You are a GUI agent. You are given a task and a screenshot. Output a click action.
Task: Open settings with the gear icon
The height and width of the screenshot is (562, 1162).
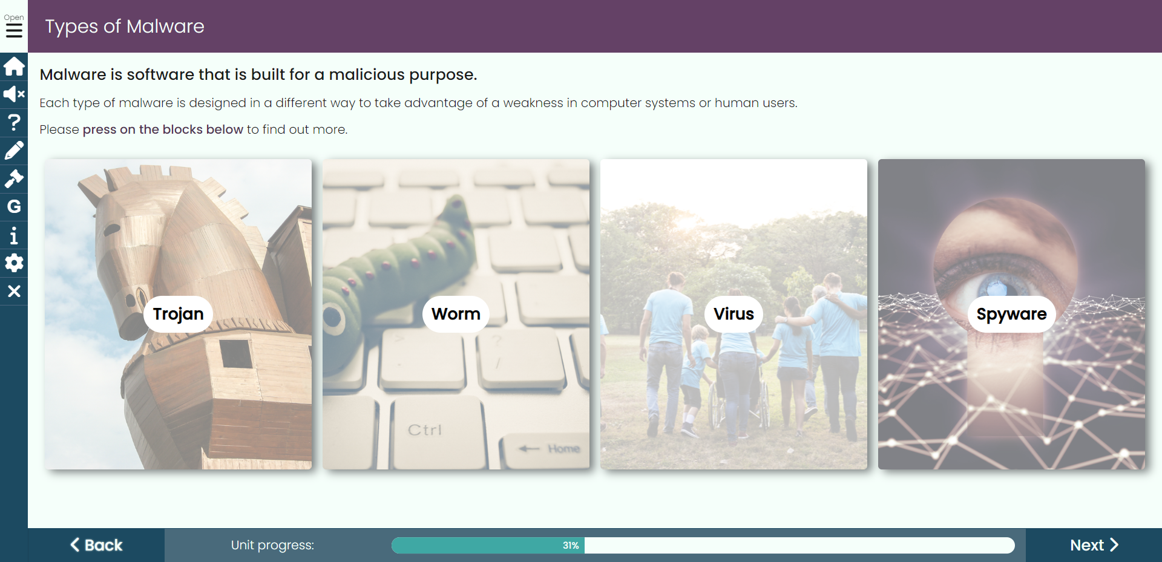(14, 263)
